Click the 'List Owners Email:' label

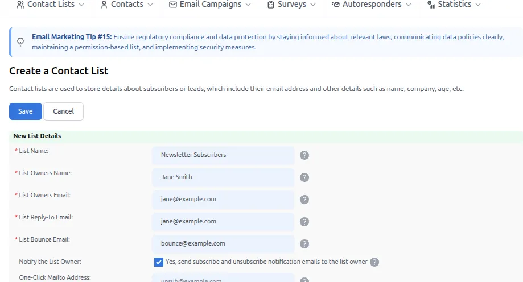pos(45,195)
